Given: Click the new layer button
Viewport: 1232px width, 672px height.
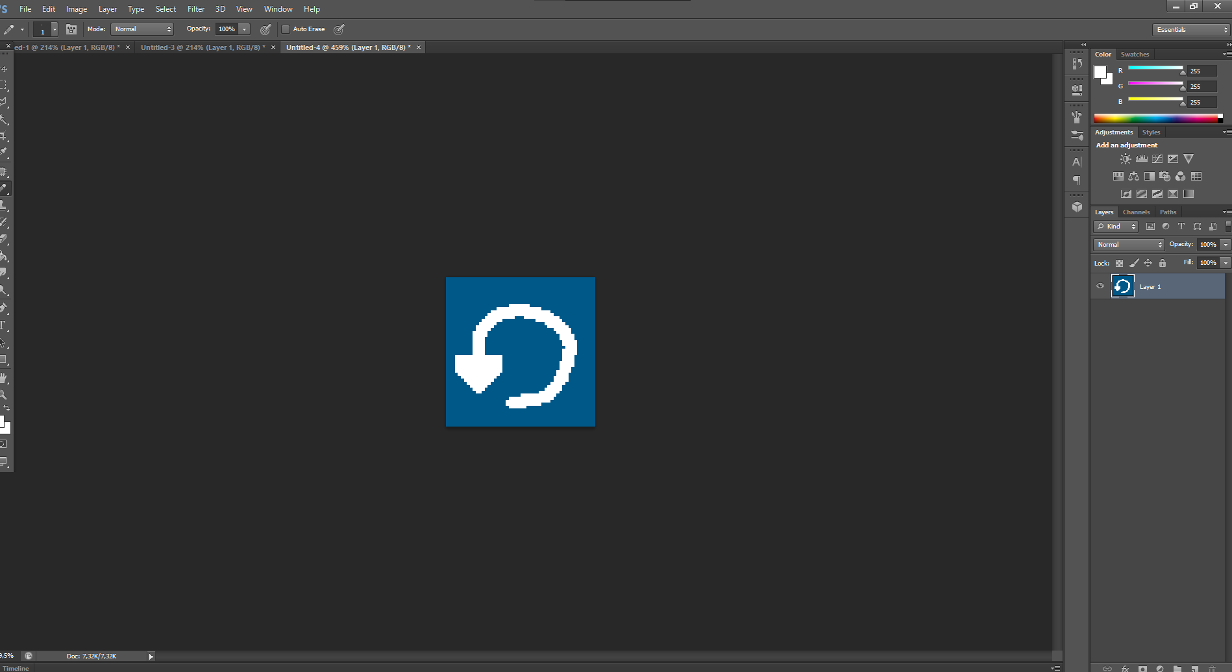Looking at the screenshot, I should 1194,668.
